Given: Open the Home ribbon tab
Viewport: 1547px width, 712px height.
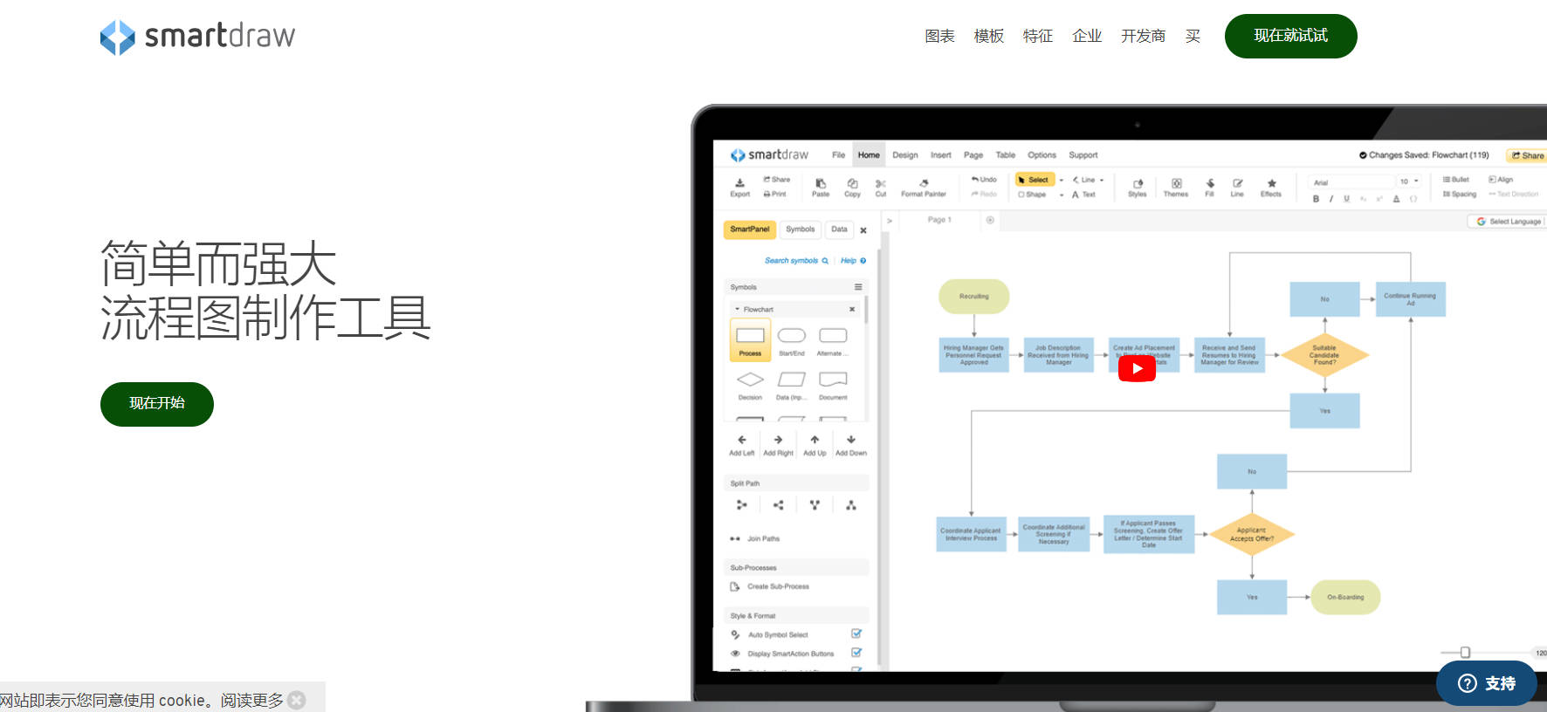Looking at the screenshot, I should click(x=869, y=155).
